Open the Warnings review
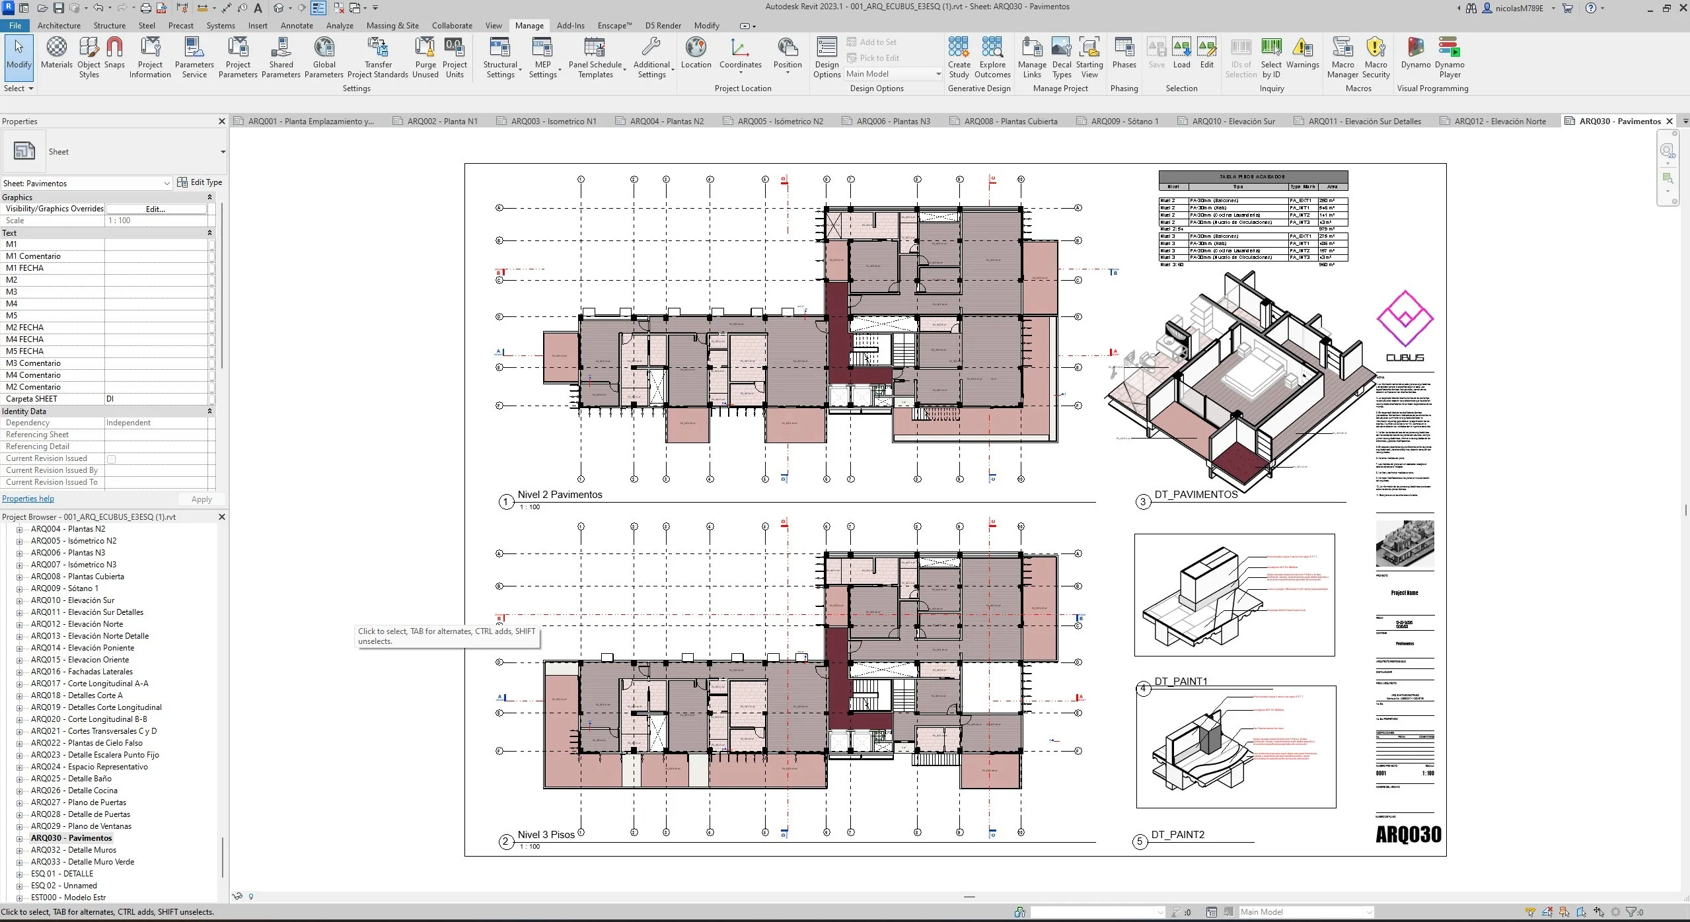The width and height of the screenshot is (1690, 922). 1302,53
